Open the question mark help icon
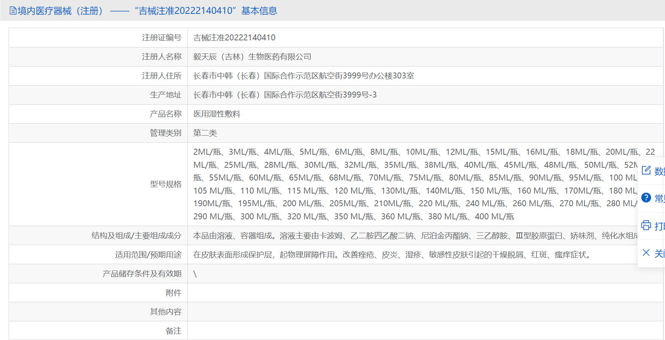The width and height of the screenshot is (665, 340). point(646,198)
